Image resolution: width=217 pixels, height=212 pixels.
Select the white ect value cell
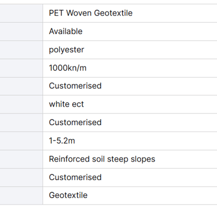point(130,104)
